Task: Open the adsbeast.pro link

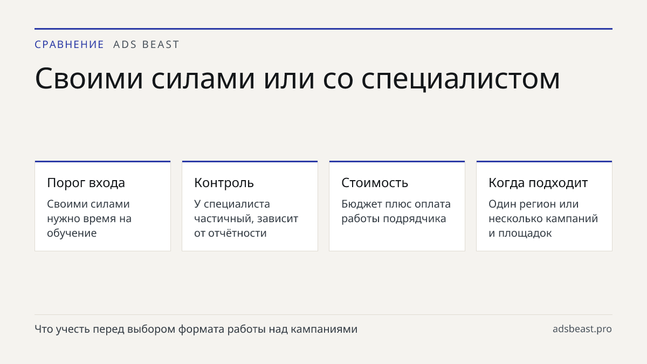Action: click(x=582, y=329)
